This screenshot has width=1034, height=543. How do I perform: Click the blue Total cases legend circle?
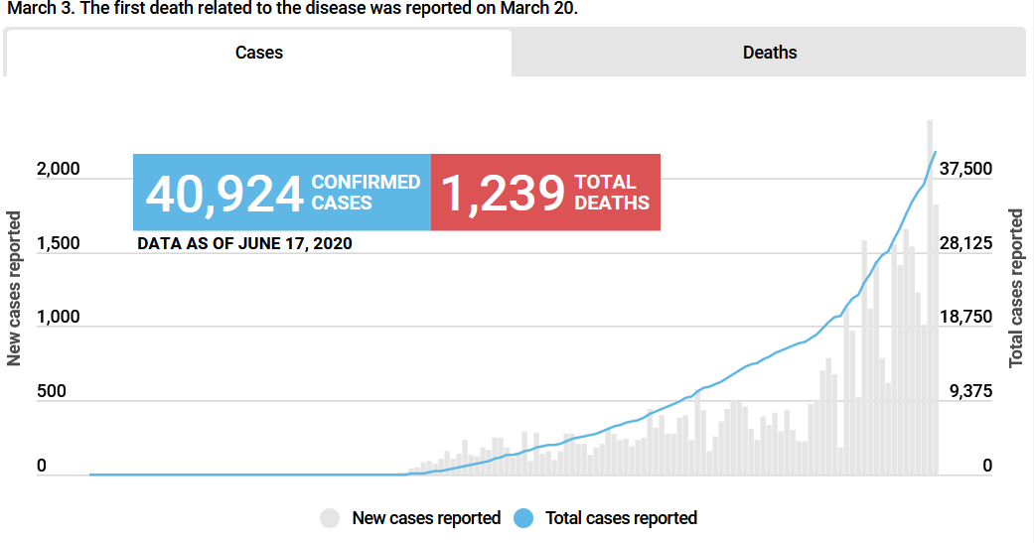[524, 518]
